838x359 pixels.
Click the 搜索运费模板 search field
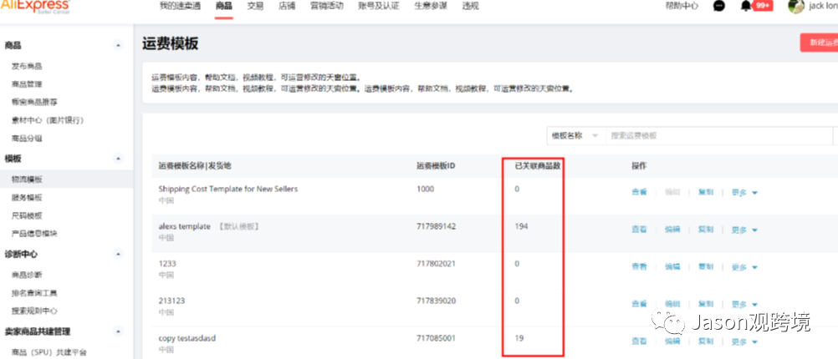click(x=718, y=136)
